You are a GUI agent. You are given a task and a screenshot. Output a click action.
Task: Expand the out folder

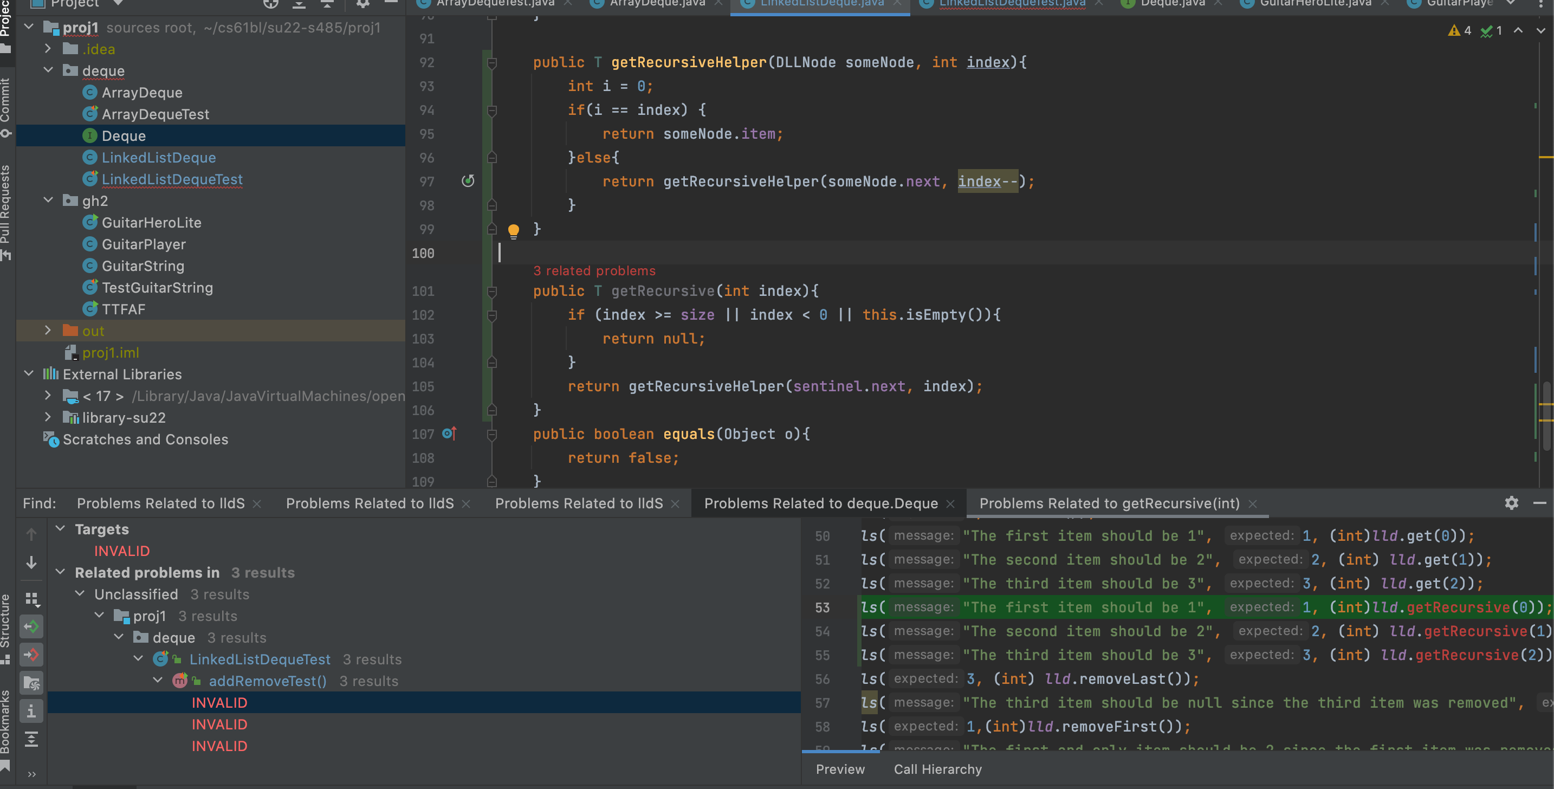[48, 331]
